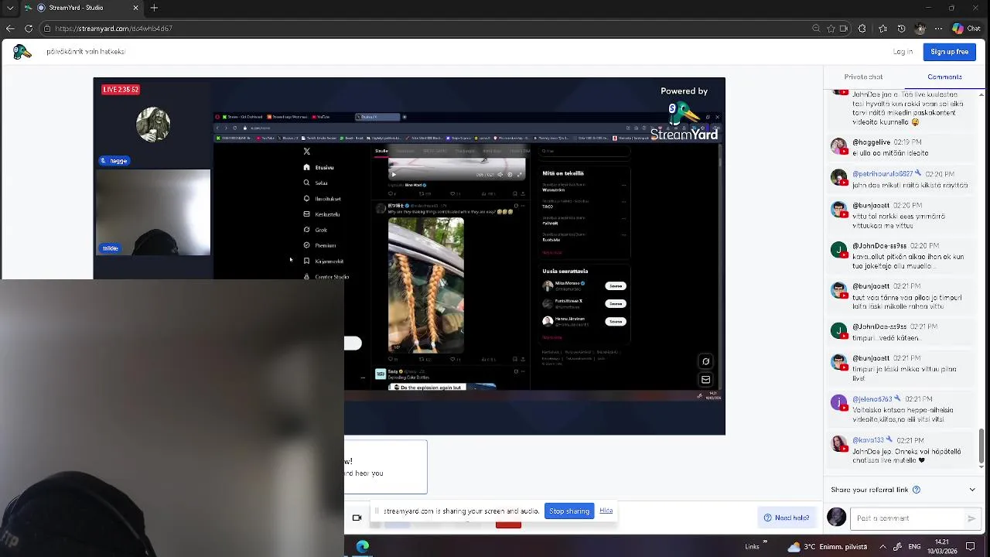This screenshot has width=990, height=557.
Task: Click the StreamYard duck logo
Action: tap(22, 52)
